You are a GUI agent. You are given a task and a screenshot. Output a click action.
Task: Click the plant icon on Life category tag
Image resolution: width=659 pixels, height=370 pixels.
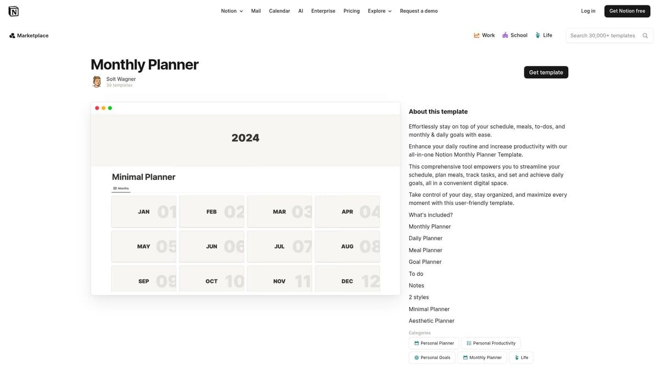pyautogui.click(x=518, y=357)
